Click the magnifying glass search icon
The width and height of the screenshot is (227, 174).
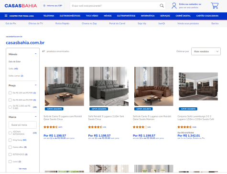click(162, 6)
